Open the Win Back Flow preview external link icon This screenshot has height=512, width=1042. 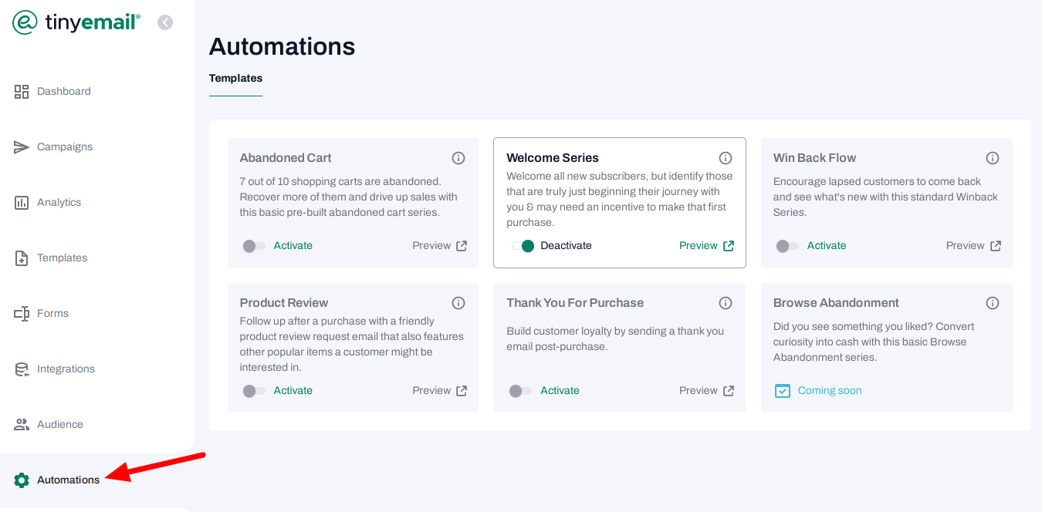coord(996,245)
